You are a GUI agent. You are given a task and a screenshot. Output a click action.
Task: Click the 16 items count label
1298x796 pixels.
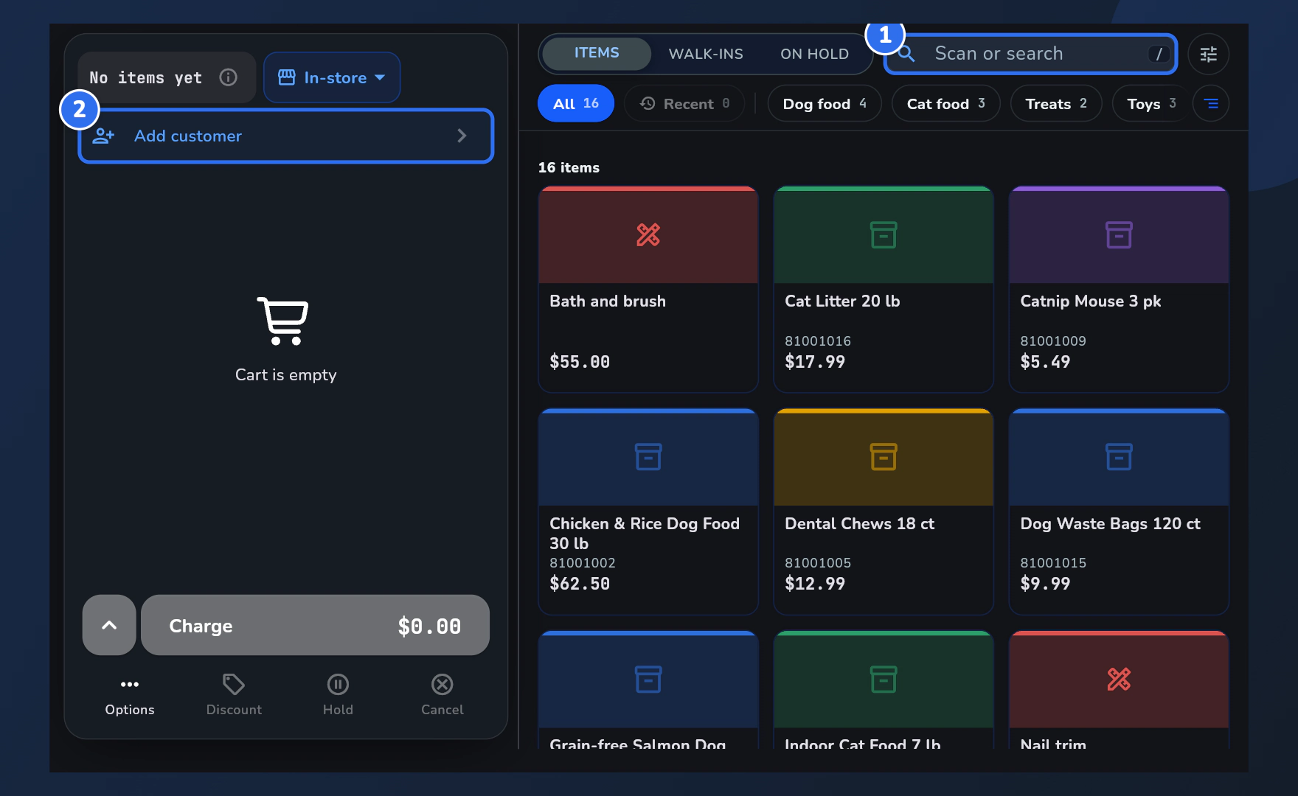[x=569, y=168]
